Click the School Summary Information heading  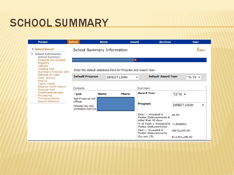(x=100, y=50)
